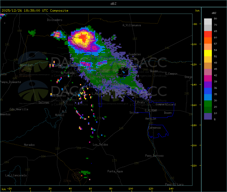
Task: Click the A_Villanueva place label
Action: tap(132, 25)
